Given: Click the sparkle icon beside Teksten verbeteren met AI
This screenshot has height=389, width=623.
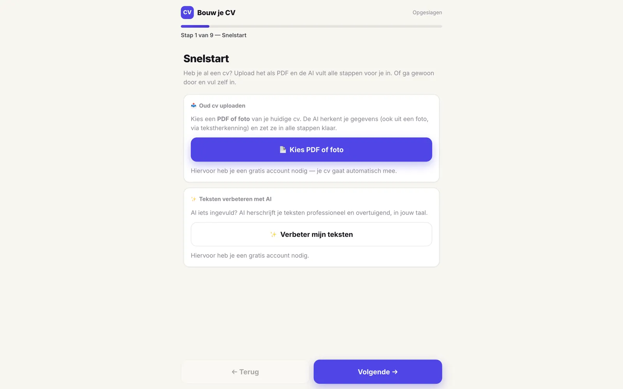Looking at the screenshot, I should 194,199.
